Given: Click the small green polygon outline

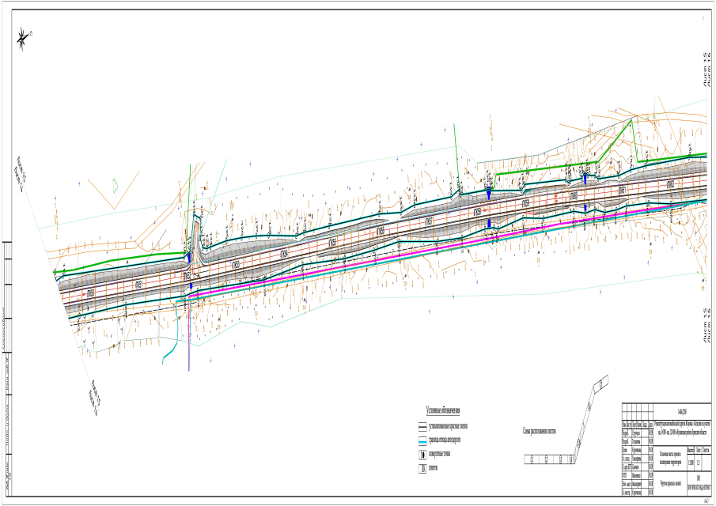Looking at the screenshot, I should pyautogui.click(x=115, y=186).
